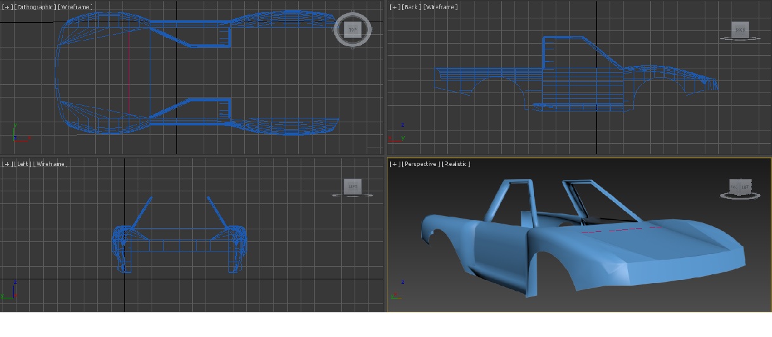Viewport: 772px width, 337px height.
Task: Open the [+] menu of the Left viewport
Action: coord(7,164)
